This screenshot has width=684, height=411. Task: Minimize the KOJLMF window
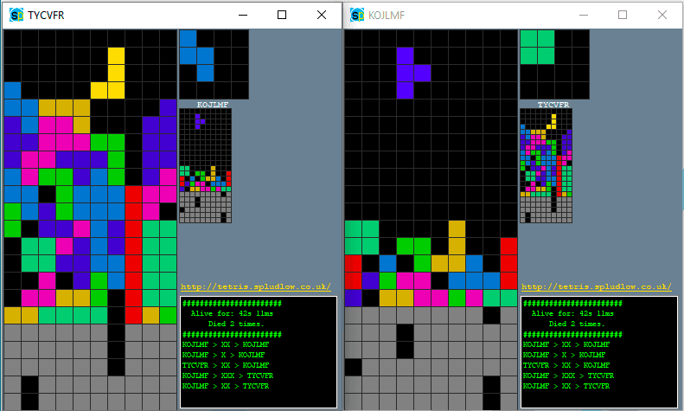point(584,15)
